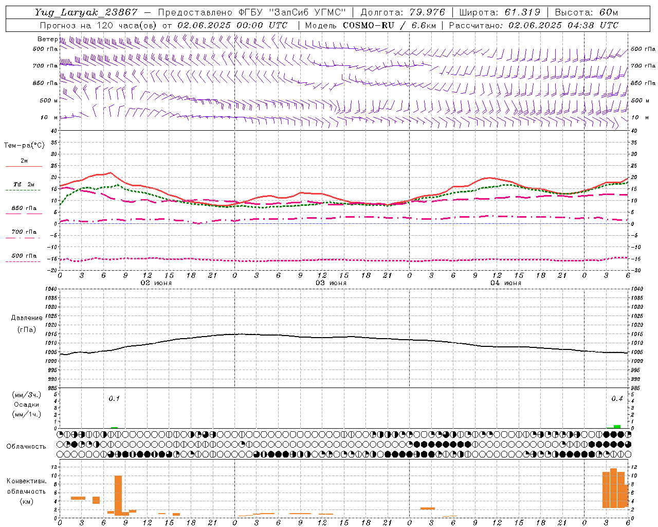Click the dashed Td 2м legend line sample
The height and width of the screenshot is (527, 658).
(23, 190)
